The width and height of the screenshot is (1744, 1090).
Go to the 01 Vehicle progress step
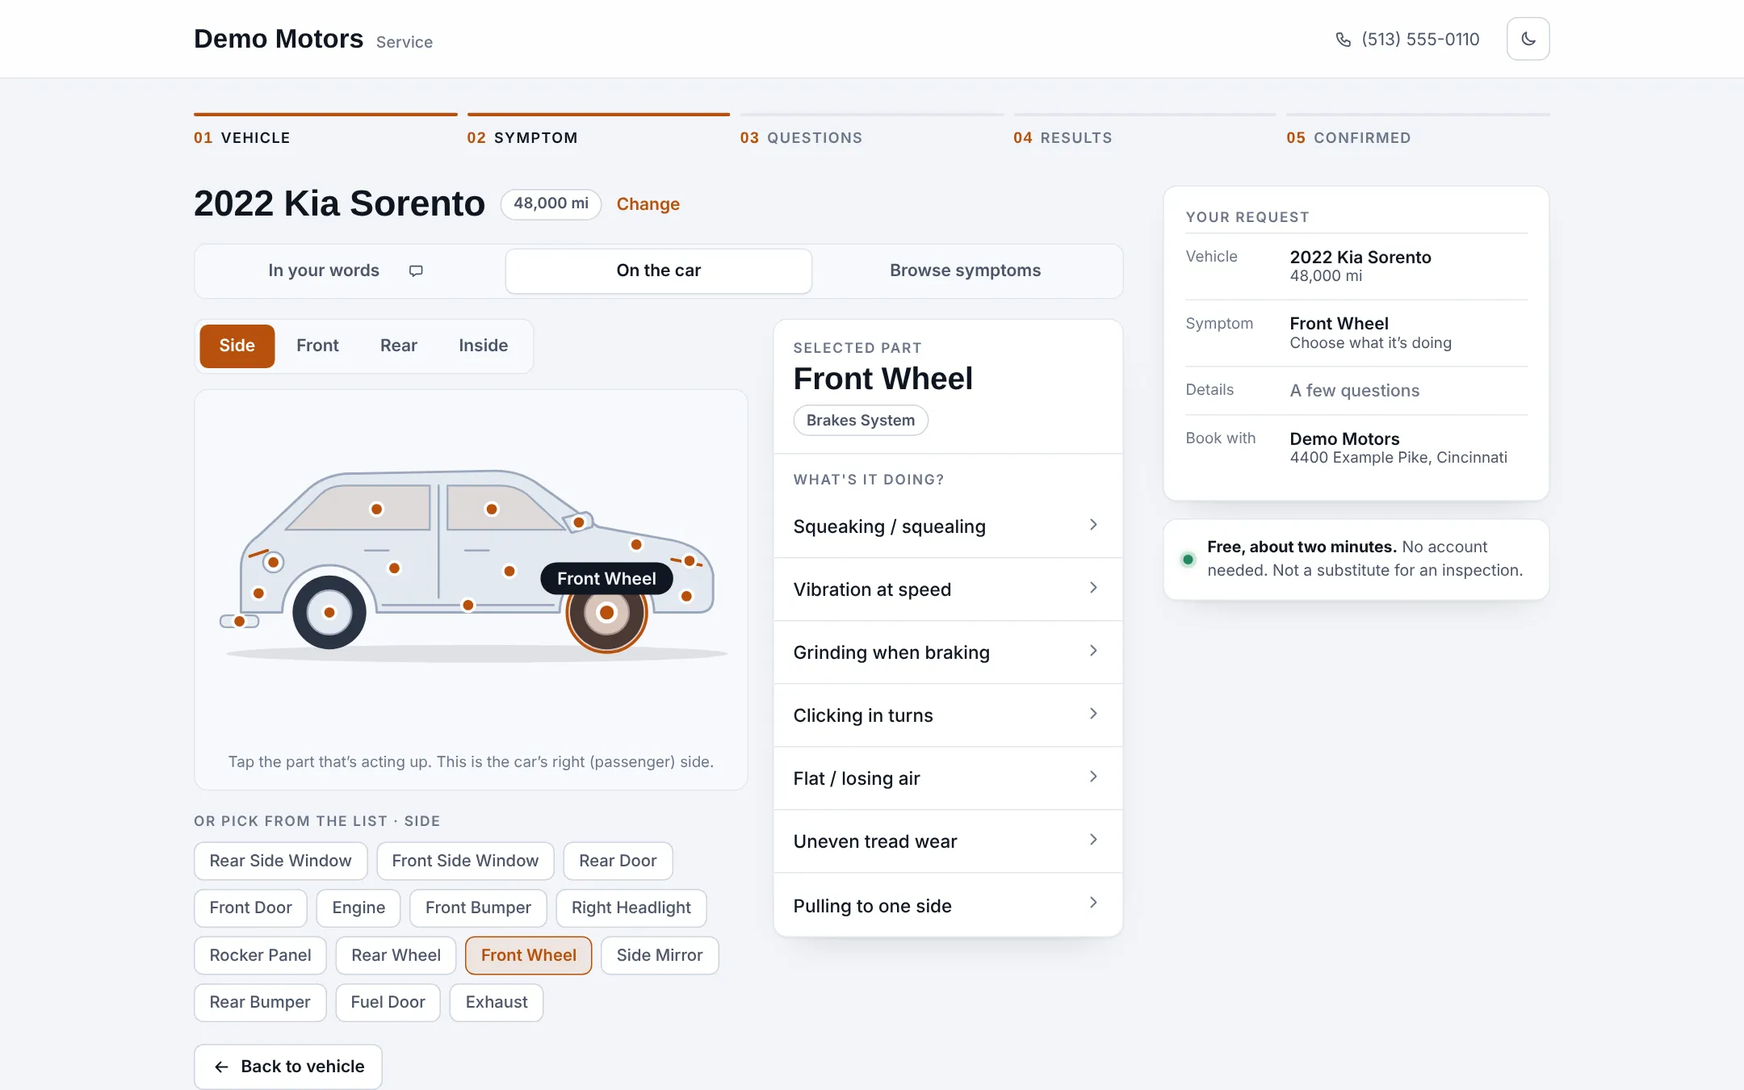325,131
